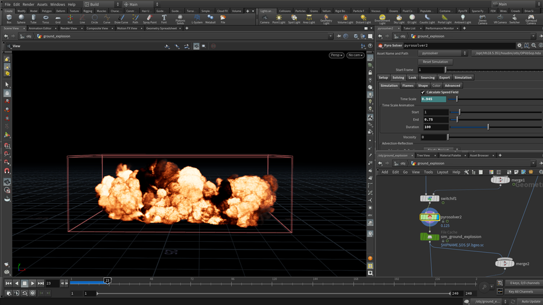Add a Portal Light from the shelf
The width and height of the screenshot is (543, 305).
[x=444, y=19]
